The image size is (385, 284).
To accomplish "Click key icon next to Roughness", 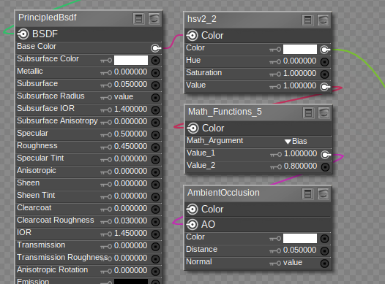I will pyautogui.click(x=106, y=147).
